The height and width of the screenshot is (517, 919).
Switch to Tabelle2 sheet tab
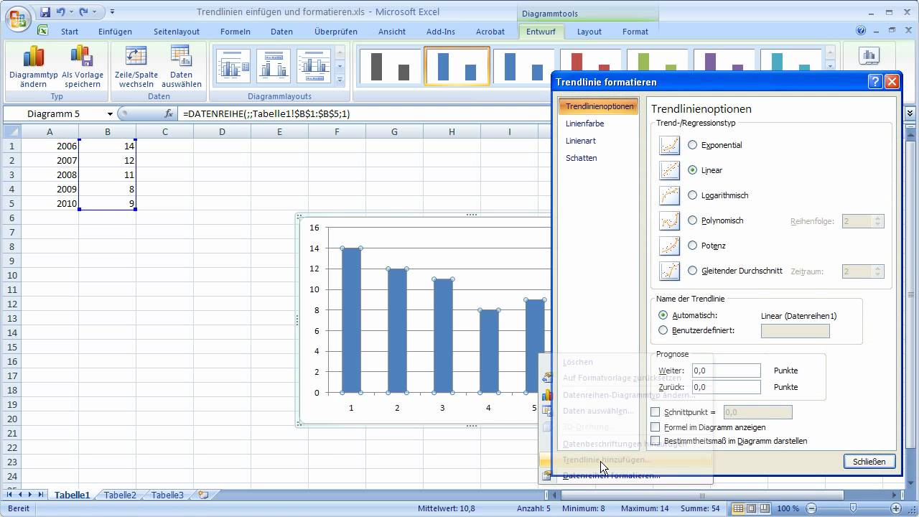[120, 495]
